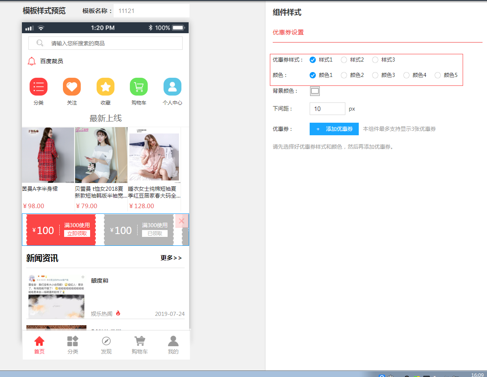487x377 pixels.
Task: Click 立即领取 on the red coupon
Action: 77,234
